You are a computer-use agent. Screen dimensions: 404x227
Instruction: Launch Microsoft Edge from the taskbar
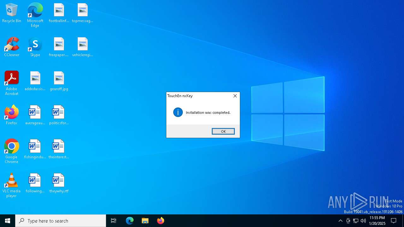pyautogui.click(x=130, y=221)
